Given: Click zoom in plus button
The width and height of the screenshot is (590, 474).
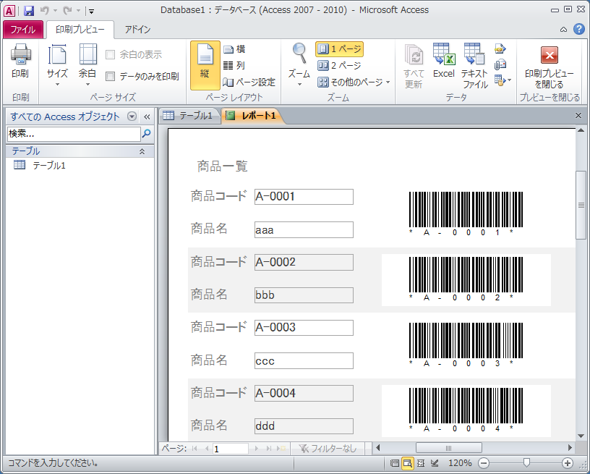Looking at the screenshot, I should coord(568,463).
